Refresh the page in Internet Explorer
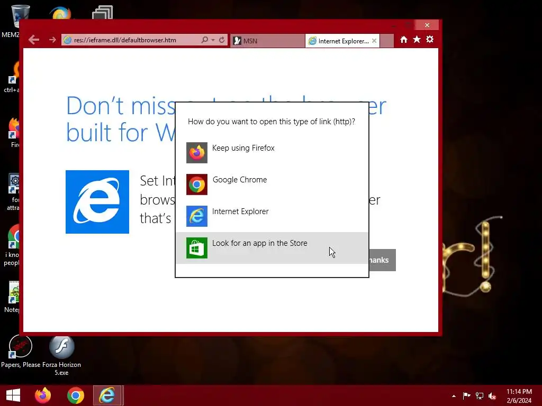 pyautogui.click(x=222, y=40)
